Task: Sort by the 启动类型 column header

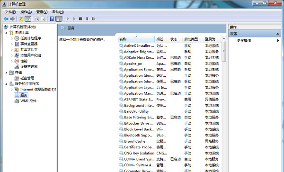Action: coord(193,39)
